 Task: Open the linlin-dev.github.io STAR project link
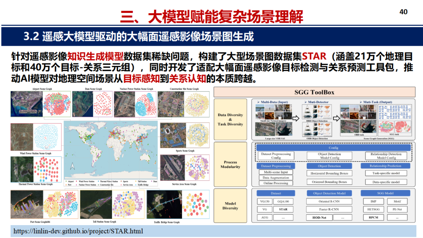[78, 231]
